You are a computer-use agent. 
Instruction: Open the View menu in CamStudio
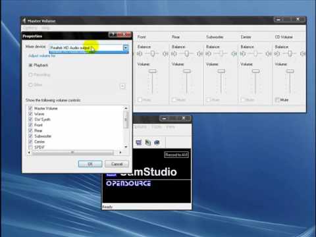(x=171, y=127)
